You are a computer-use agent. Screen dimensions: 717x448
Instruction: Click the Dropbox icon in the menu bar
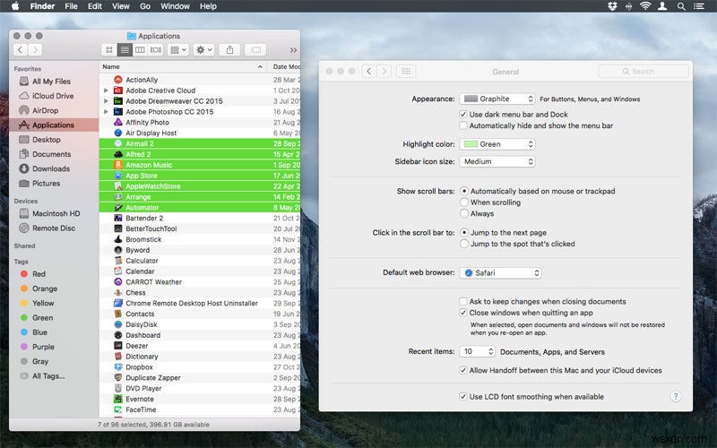[x=612, y=6]
